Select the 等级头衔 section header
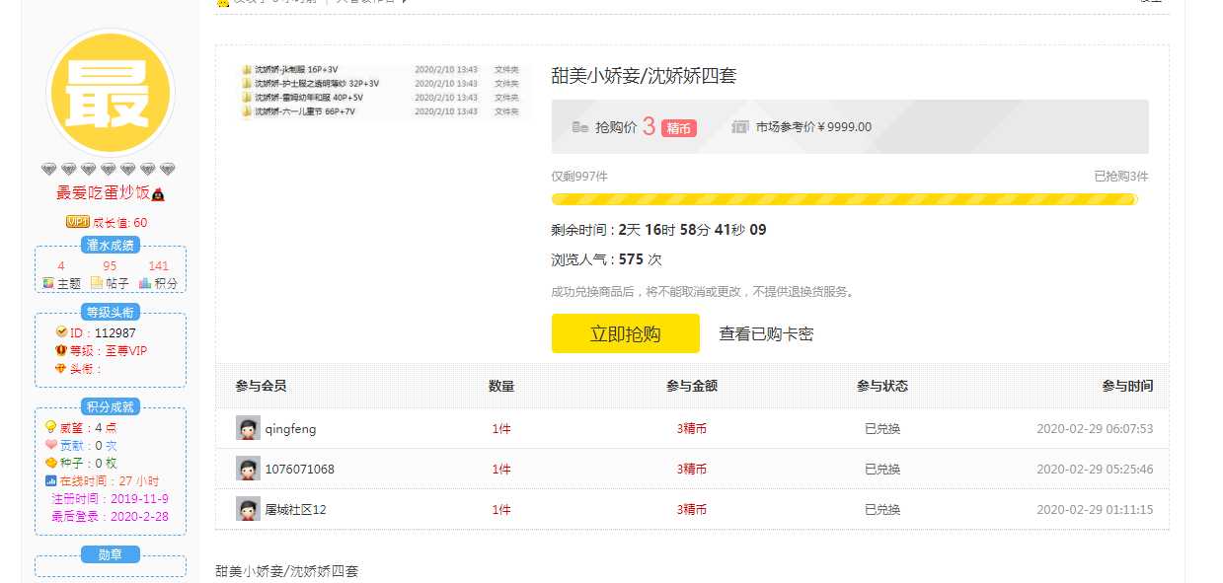Screen dimensions: 1223x583 [x=110, y=313]
